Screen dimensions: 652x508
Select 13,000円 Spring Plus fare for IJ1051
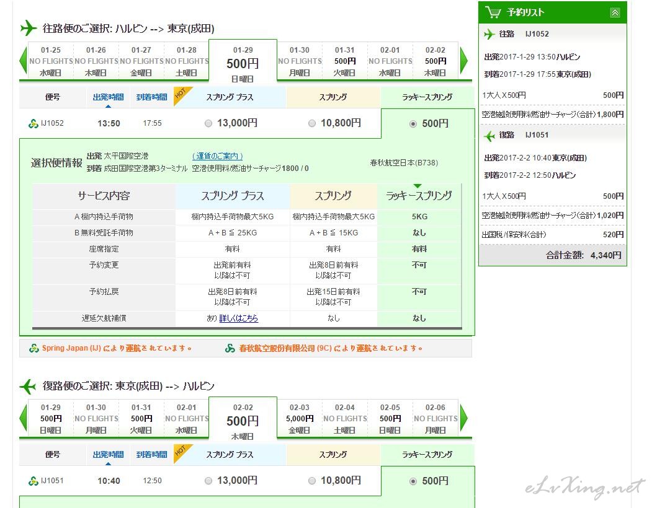pyautogui.click(x=208, y=481)
